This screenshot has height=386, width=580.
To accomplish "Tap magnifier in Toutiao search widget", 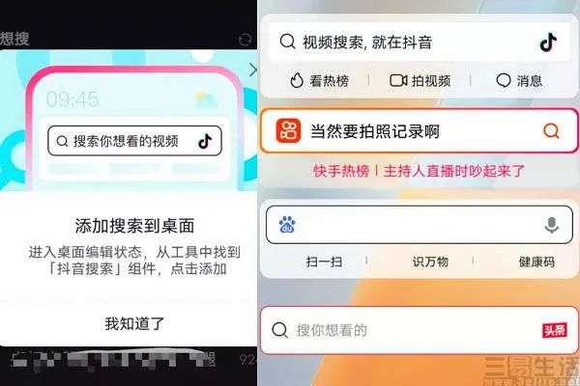I will (279, 330).
